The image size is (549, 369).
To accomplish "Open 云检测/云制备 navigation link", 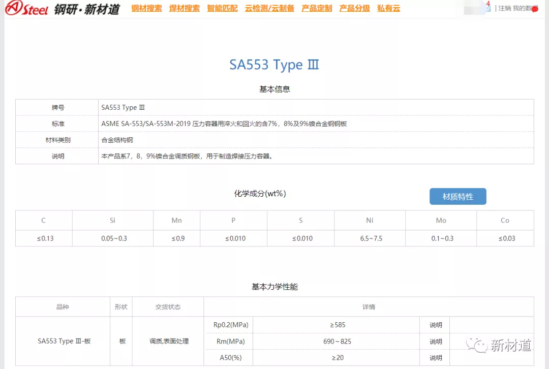I will coord(269,9).
